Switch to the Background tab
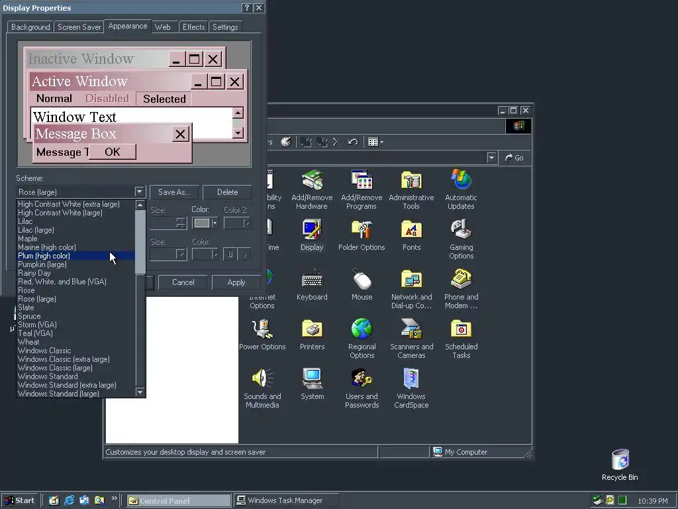 coord(30,27)
